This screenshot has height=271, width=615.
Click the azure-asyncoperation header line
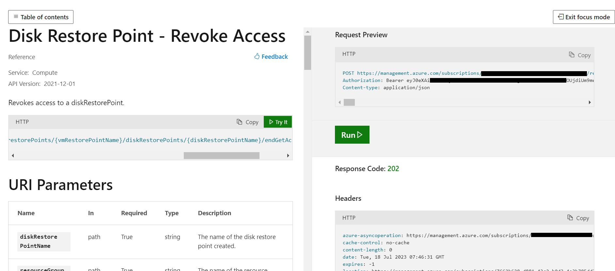468,235
